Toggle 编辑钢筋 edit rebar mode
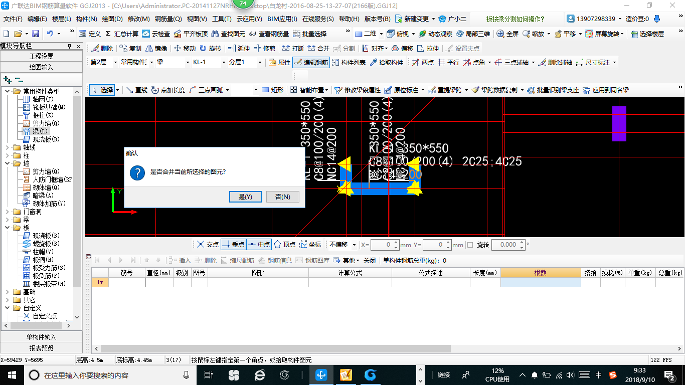Image resolution: width=685 pixels, height=385 pixels. click(310, 63)
